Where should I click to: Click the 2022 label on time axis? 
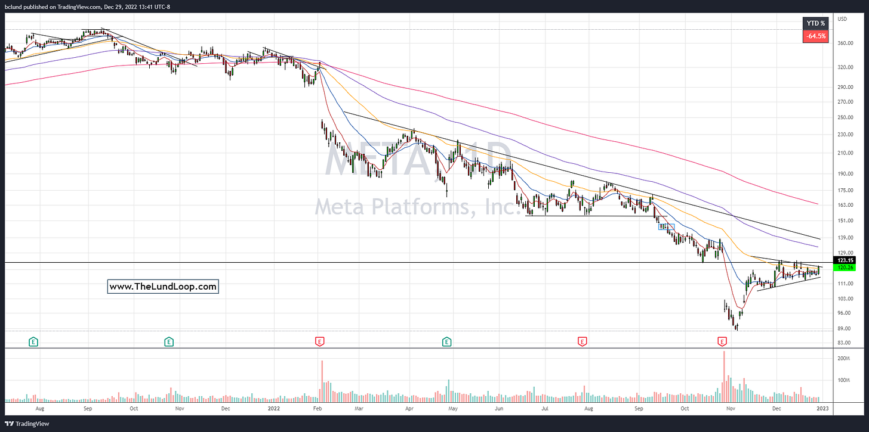[x=274, y=409]
